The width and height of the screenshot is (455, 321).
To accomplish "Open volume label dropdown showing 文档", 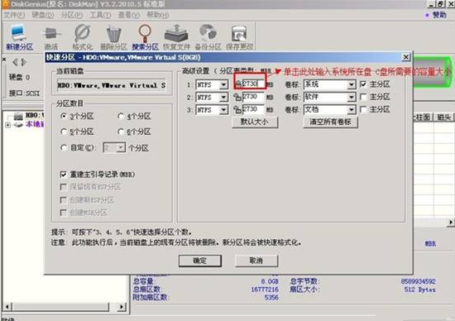I will (x=351, y=110).
